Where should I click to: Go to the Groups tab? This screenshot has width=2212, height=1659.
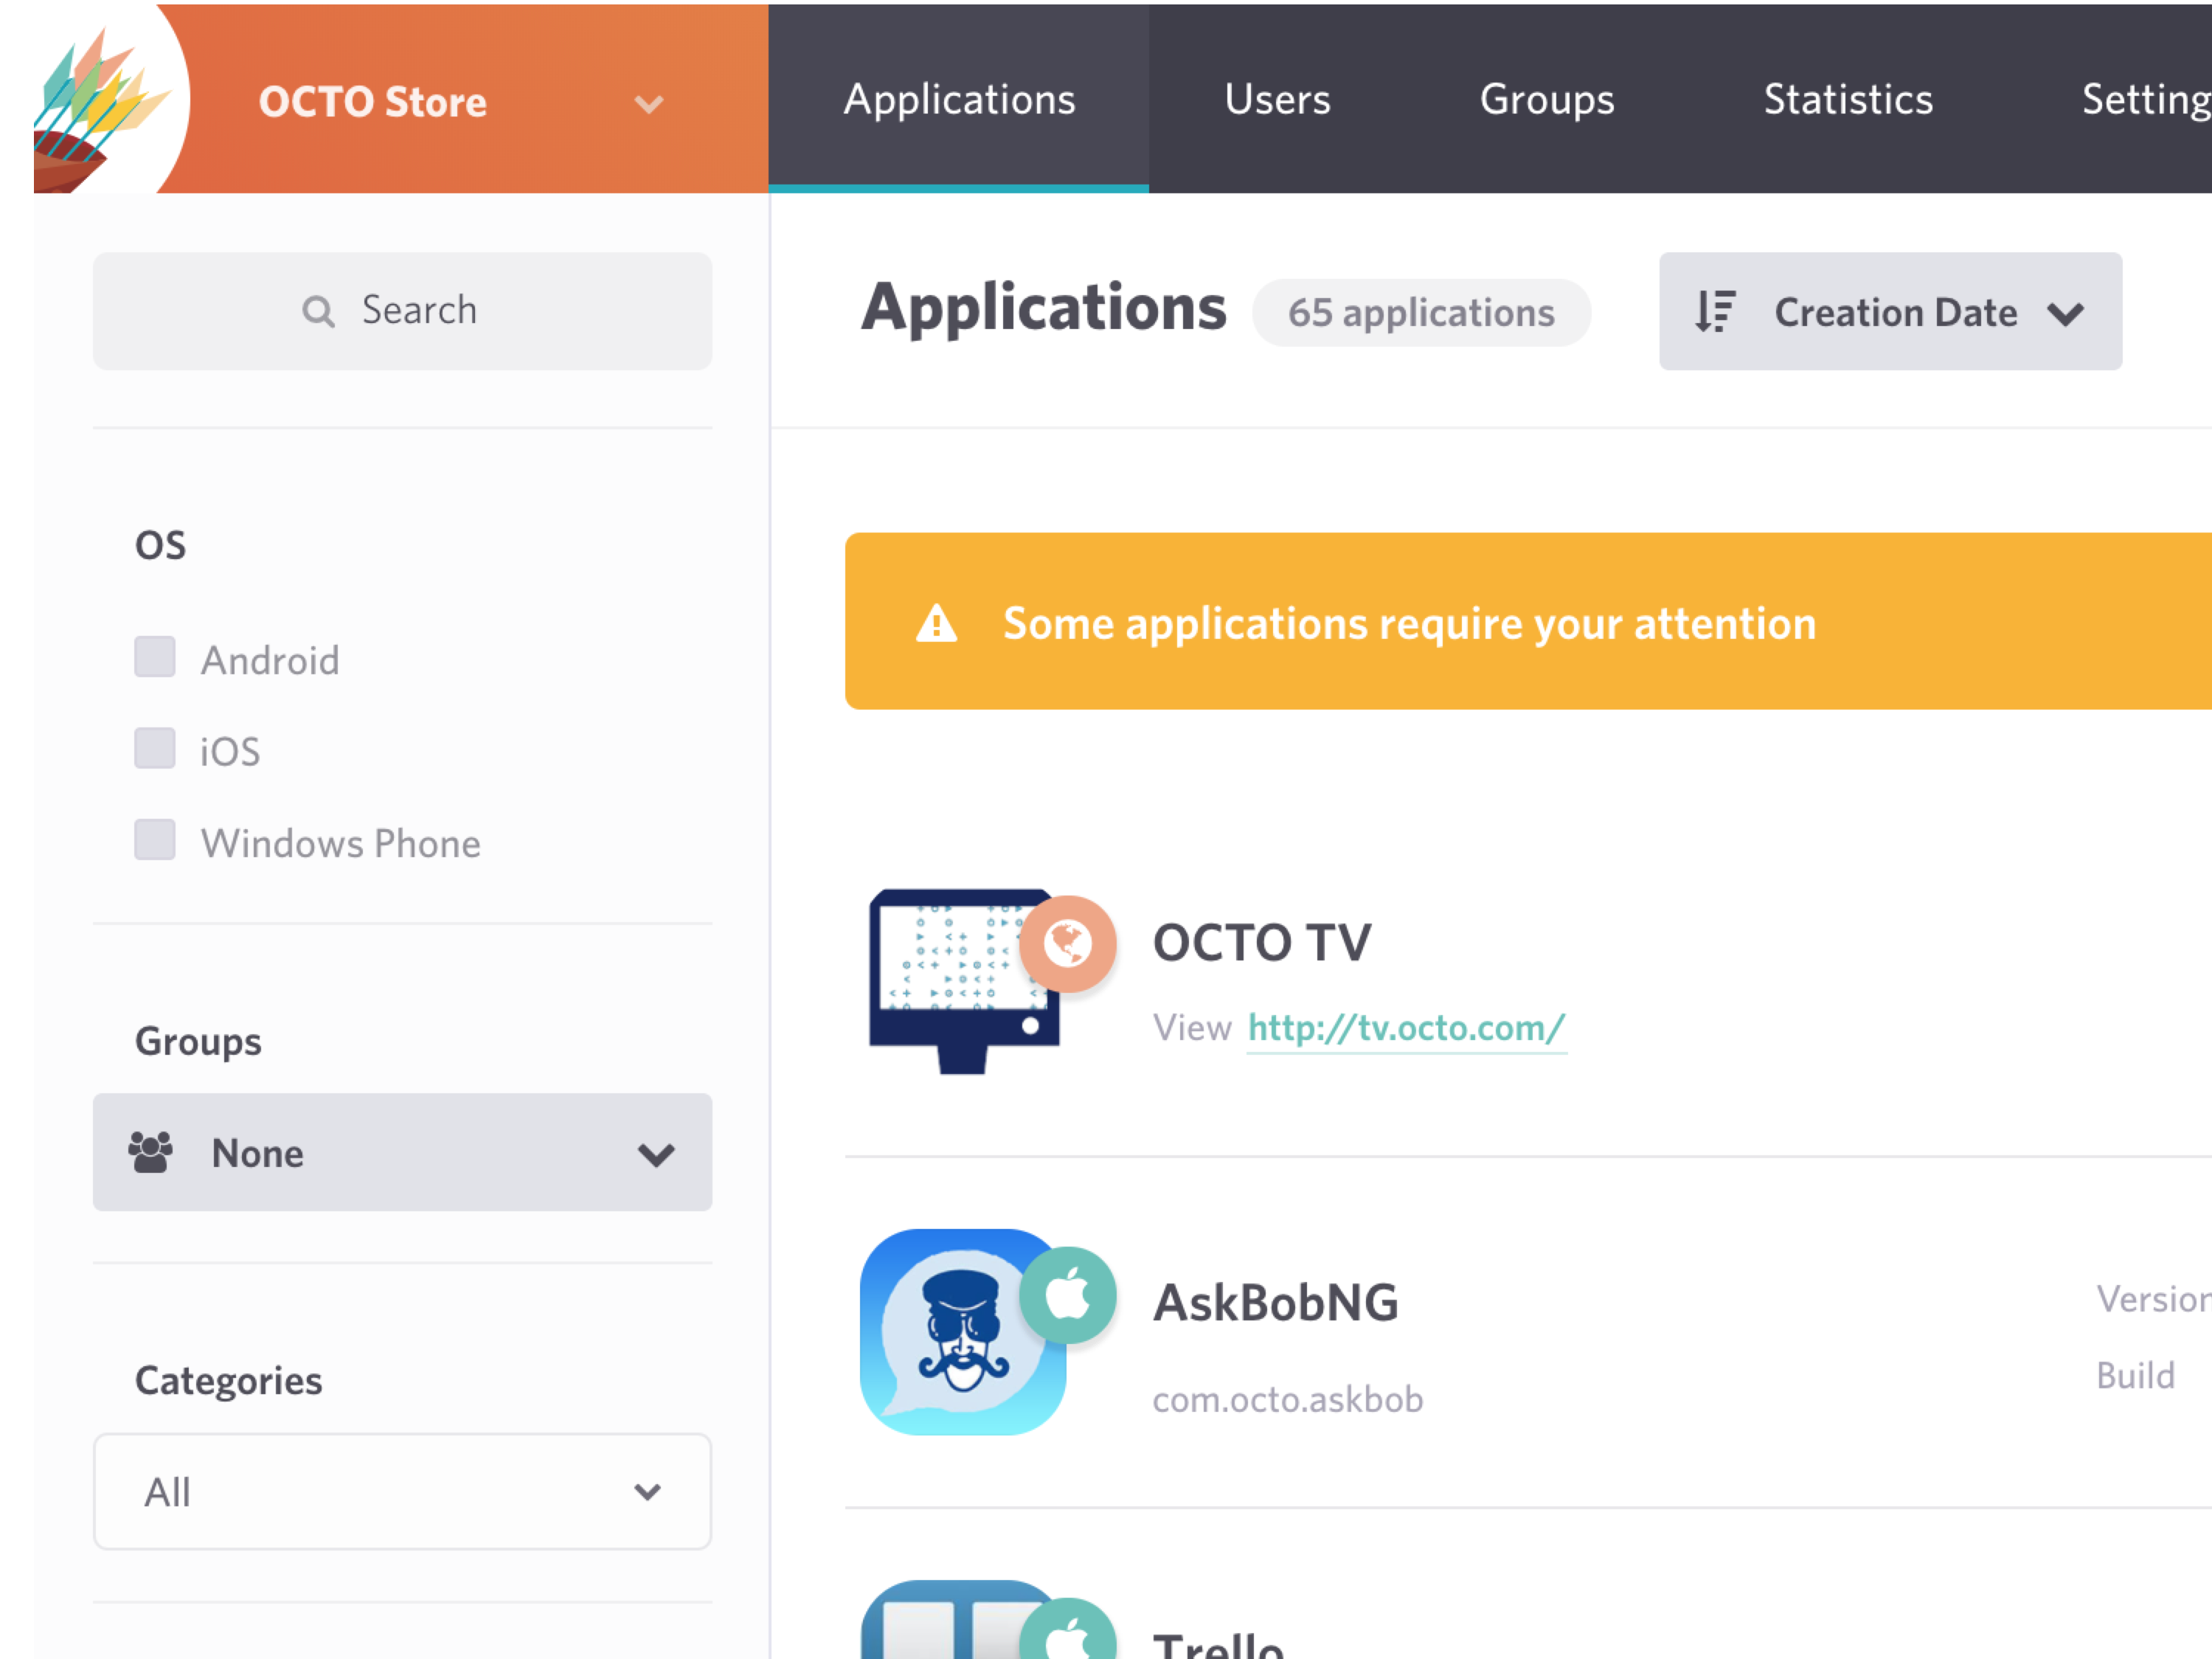coord(1547,99)
